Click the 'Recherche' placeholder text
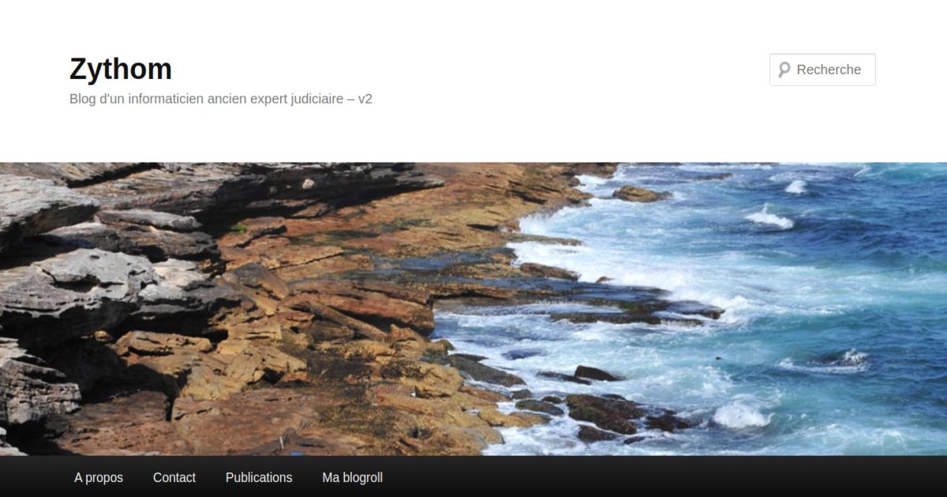 coord(829,69)
